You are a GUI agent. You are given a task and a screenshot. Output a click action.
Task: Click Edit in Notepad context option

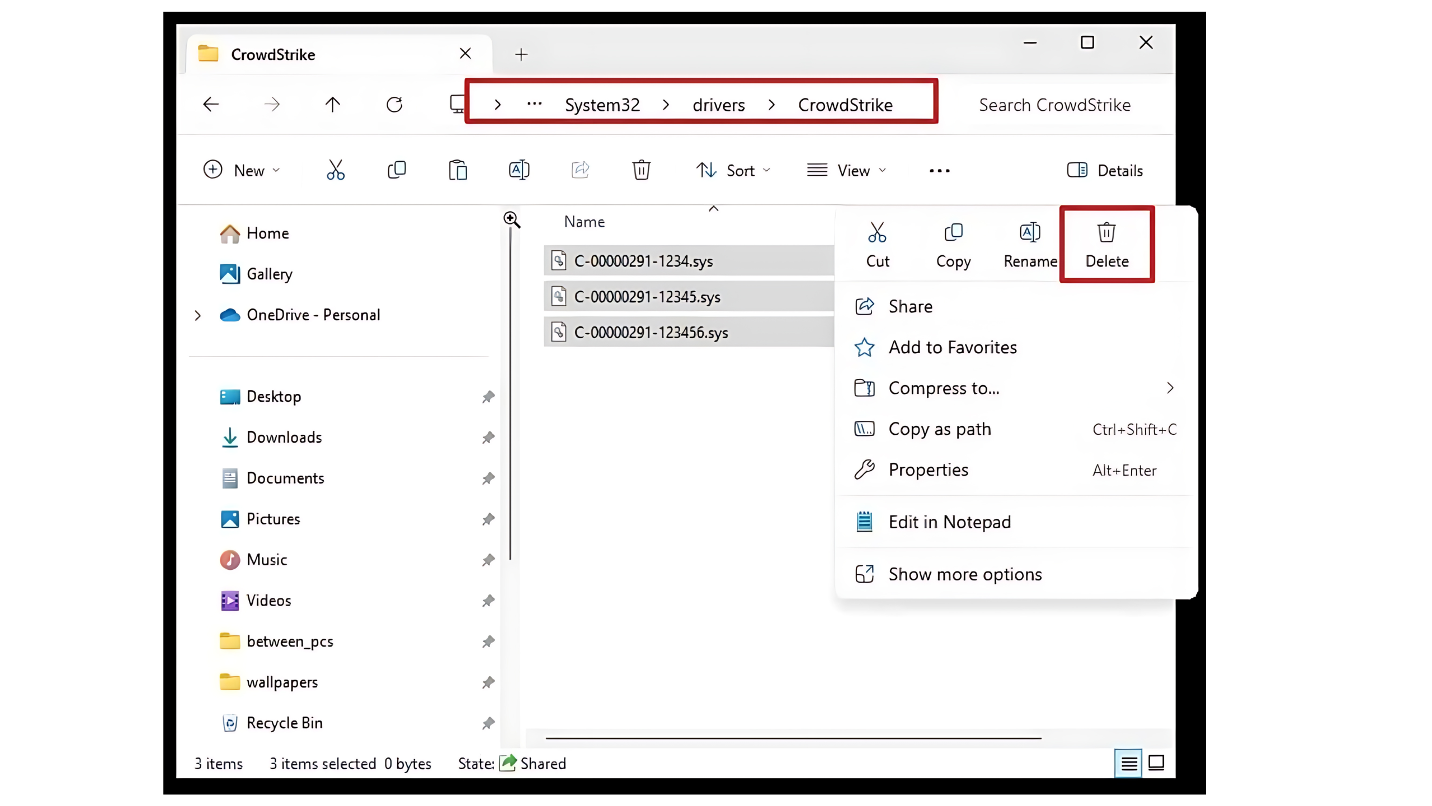coord(949,522)
